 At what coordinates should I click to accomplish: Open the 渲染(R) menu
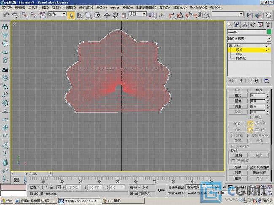(x=164, y=8)
